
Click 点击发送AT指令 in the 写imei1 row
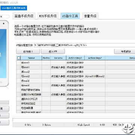(x=75, y=67)
